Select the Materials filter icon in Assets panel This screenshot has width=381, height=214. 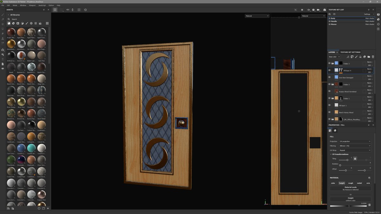9,23
